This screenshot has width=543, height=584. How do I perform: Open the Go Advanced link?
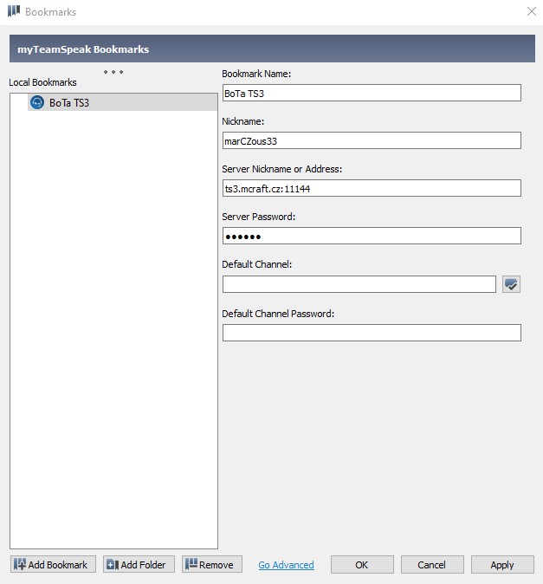point(286,565)
